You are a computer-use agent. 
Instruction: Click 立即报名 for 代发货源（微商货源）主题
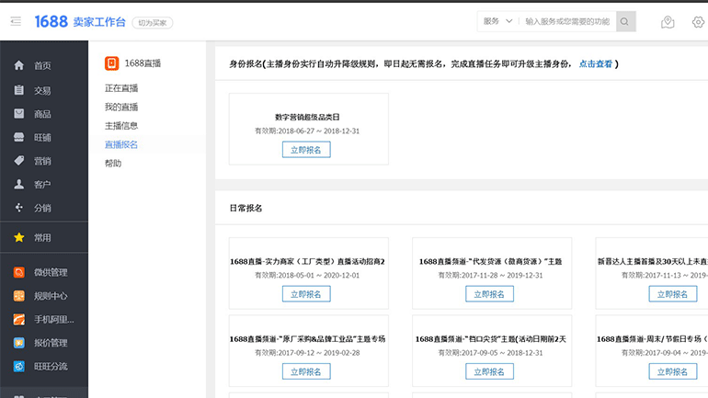click(489, 294)
